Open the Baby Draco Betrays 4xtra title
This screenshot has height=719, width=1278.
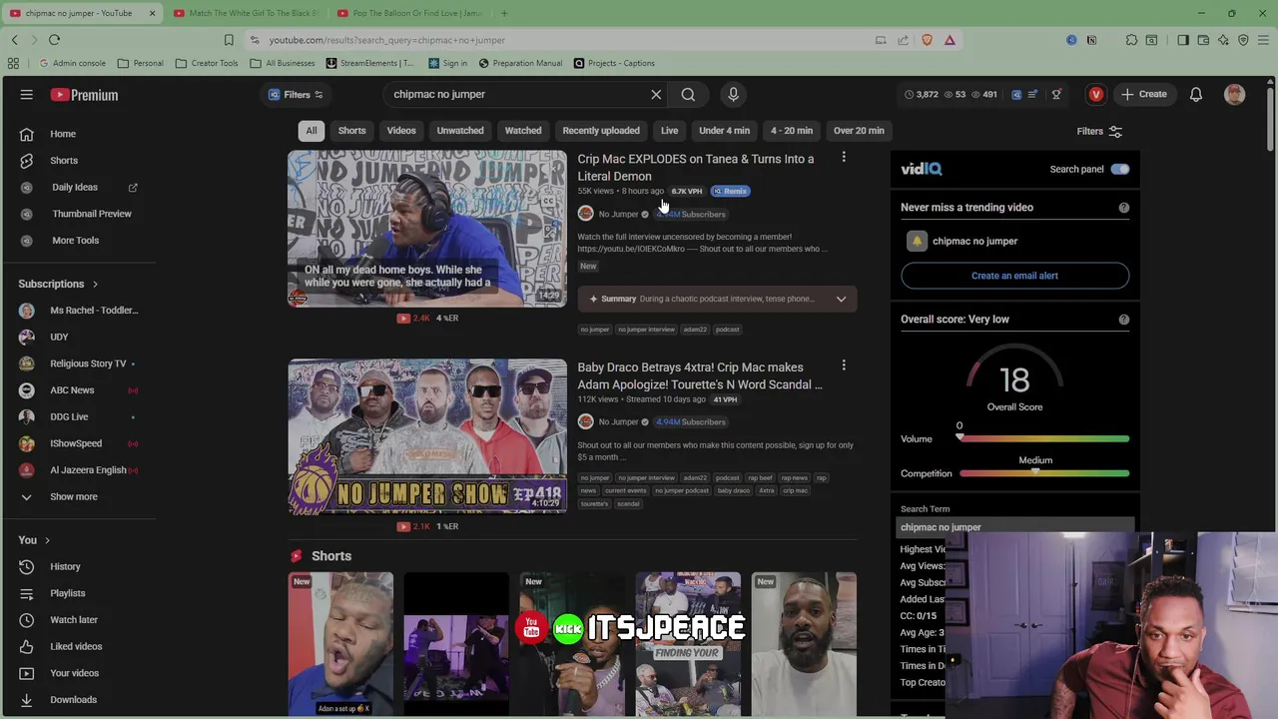click(x=700, y=375)
